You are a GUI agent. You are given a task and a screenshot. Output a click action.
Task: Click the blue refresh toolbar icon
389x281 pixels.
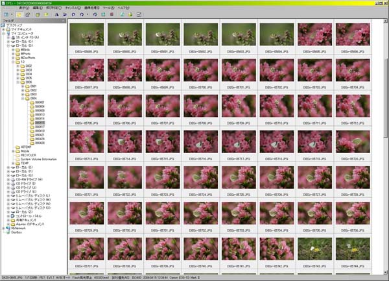pos(95,15)
